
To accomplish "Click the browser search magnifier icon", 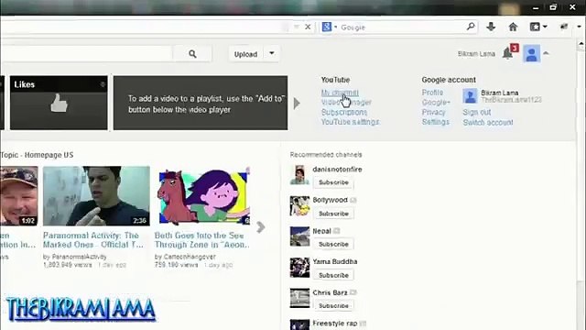I will 471,27.
